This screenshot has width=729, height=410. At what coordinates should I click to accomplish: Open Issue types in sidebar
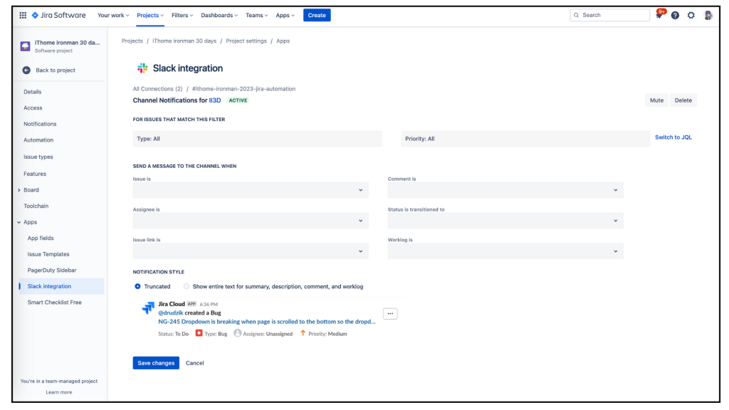click(38, 157)
